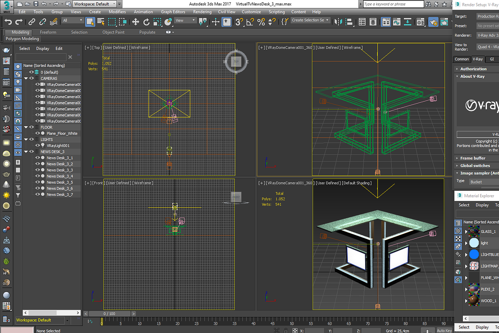499x333 pixels.
Task: Click the Polygon Modeling panel button
Action: click(x=22, y=39)
